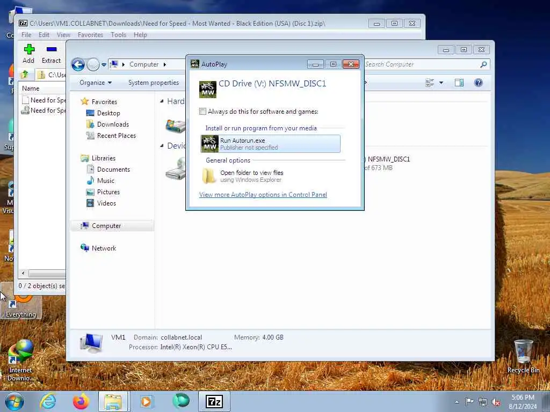Open the Tools menu in 7-Zip
Screen dimensions: 550x412
pyautogui.click(x=119, y=35)
